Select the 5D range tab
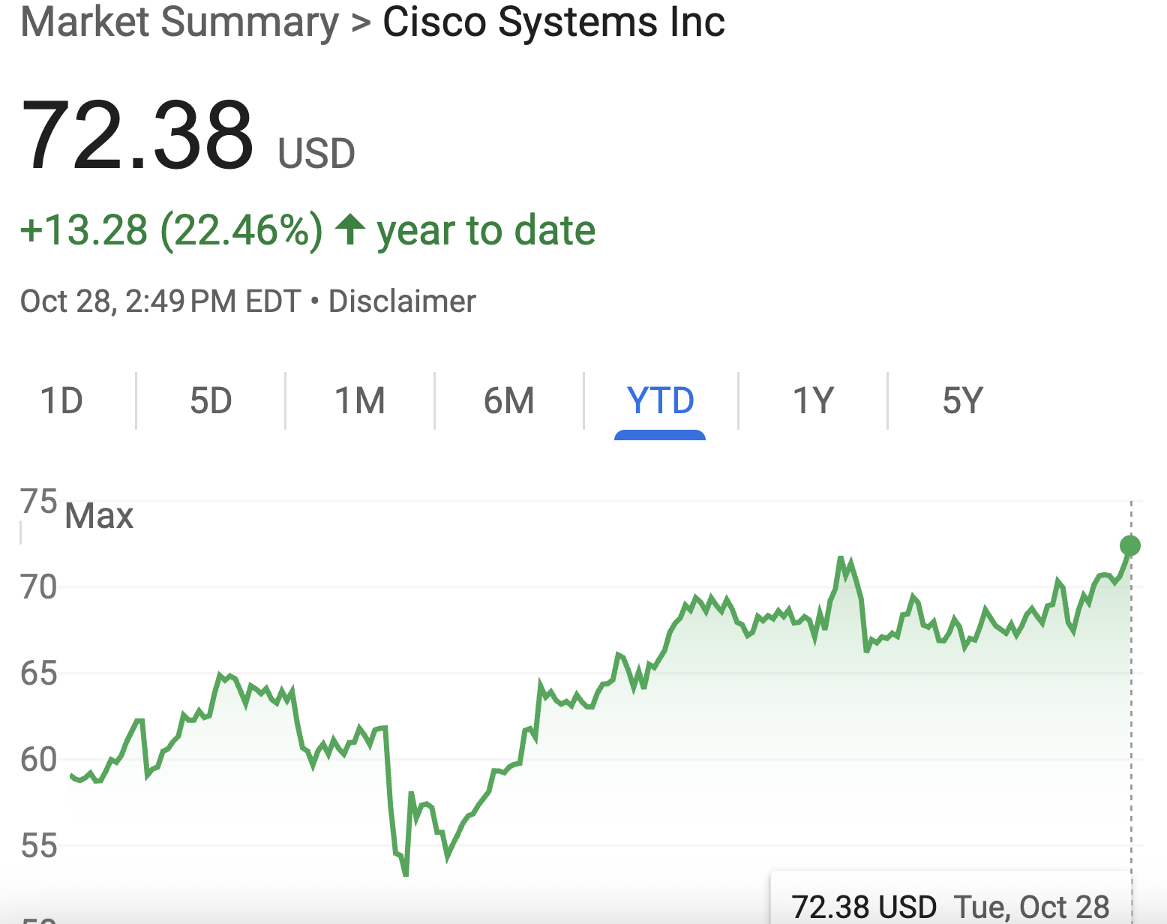1167x924 pixels. tap(211, 400)
